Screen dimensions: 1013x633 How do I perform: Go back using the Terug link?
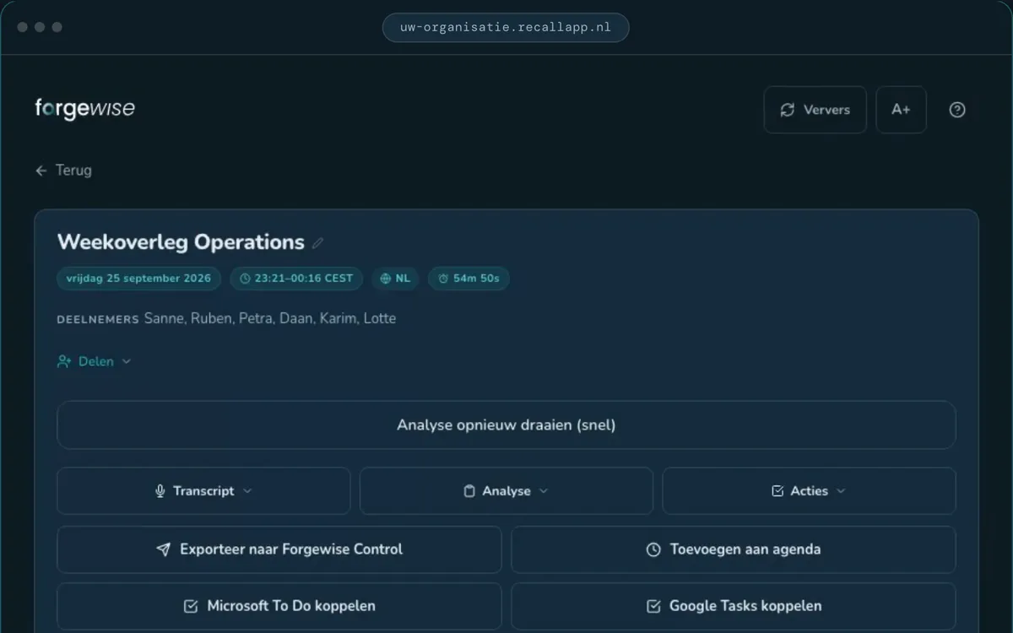tap(63, 170)
